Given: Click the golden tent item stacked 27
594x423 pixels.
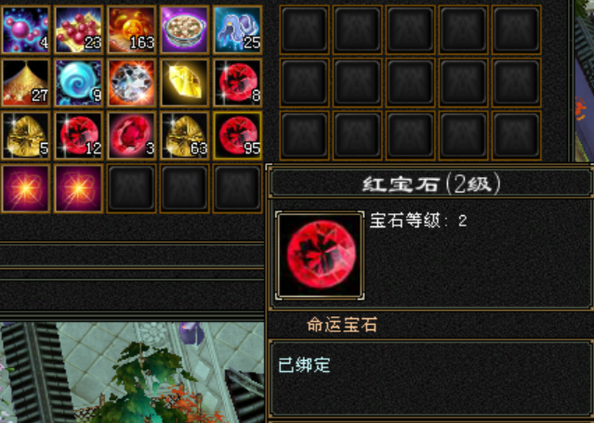Looking at the screenshot, I should click(25, 82).
